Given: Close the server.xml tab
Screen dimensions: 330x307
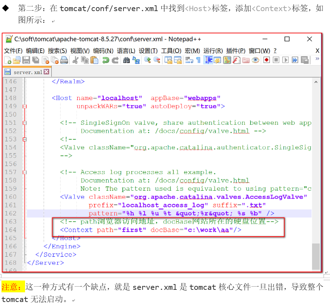Looking at the screenshot, I should (47, 72).
